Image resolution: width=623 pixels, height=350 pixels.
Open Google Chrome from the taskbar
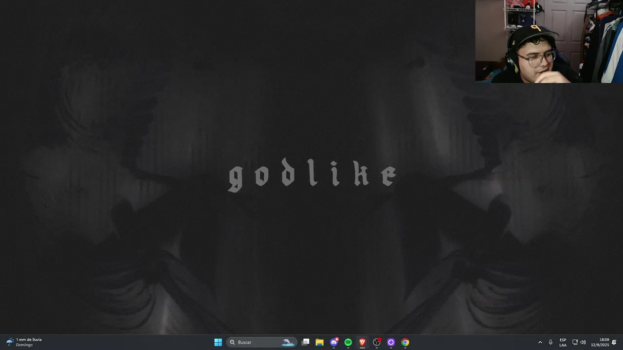point(405,342)
